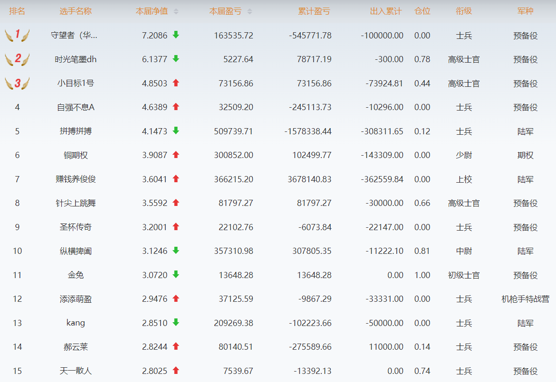This screenshot has width=556, height=382.
Task: Select the 衔级 cell 中尉
Action: coord(464,251)
